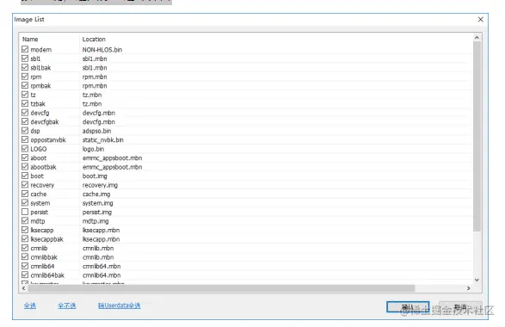Toggle the cmnlibbak checkbox
Image resolution: width=505 pixels, height=327 pixels.
(x=25, y=256)
